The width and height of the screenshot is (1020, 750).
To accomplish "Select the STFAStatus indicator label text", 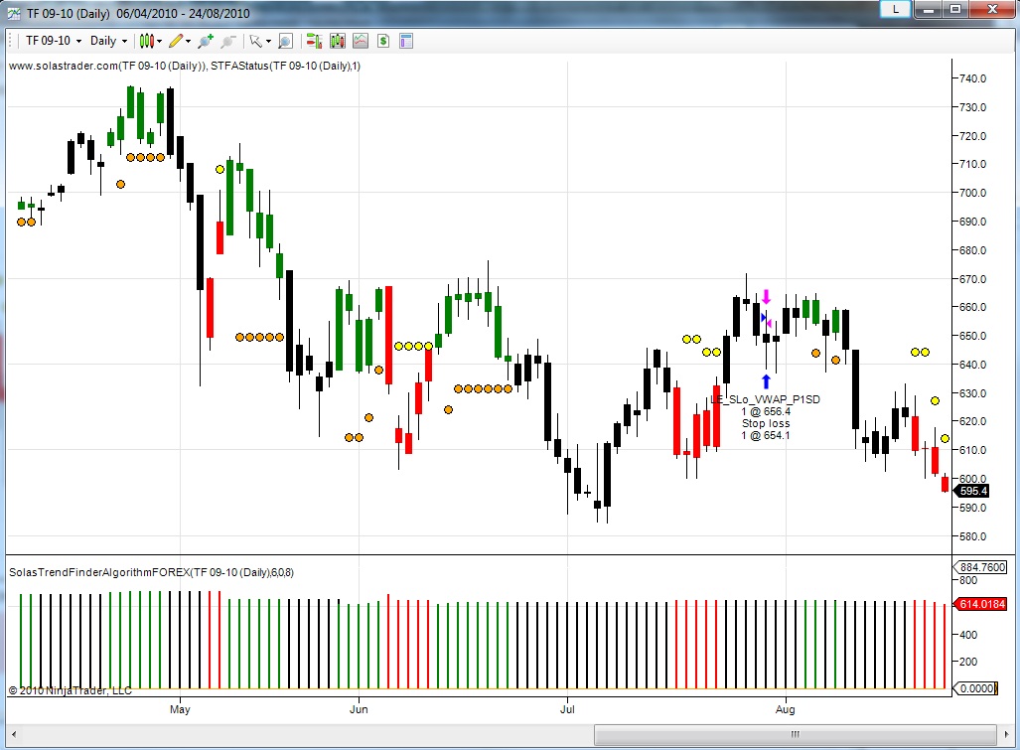I will tap(286, 66).
